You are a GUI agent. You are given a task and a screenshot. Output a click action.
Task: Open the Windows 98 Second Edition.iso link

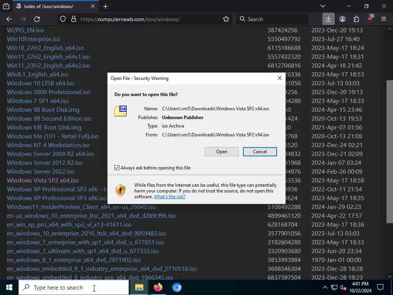click(49, 118)
